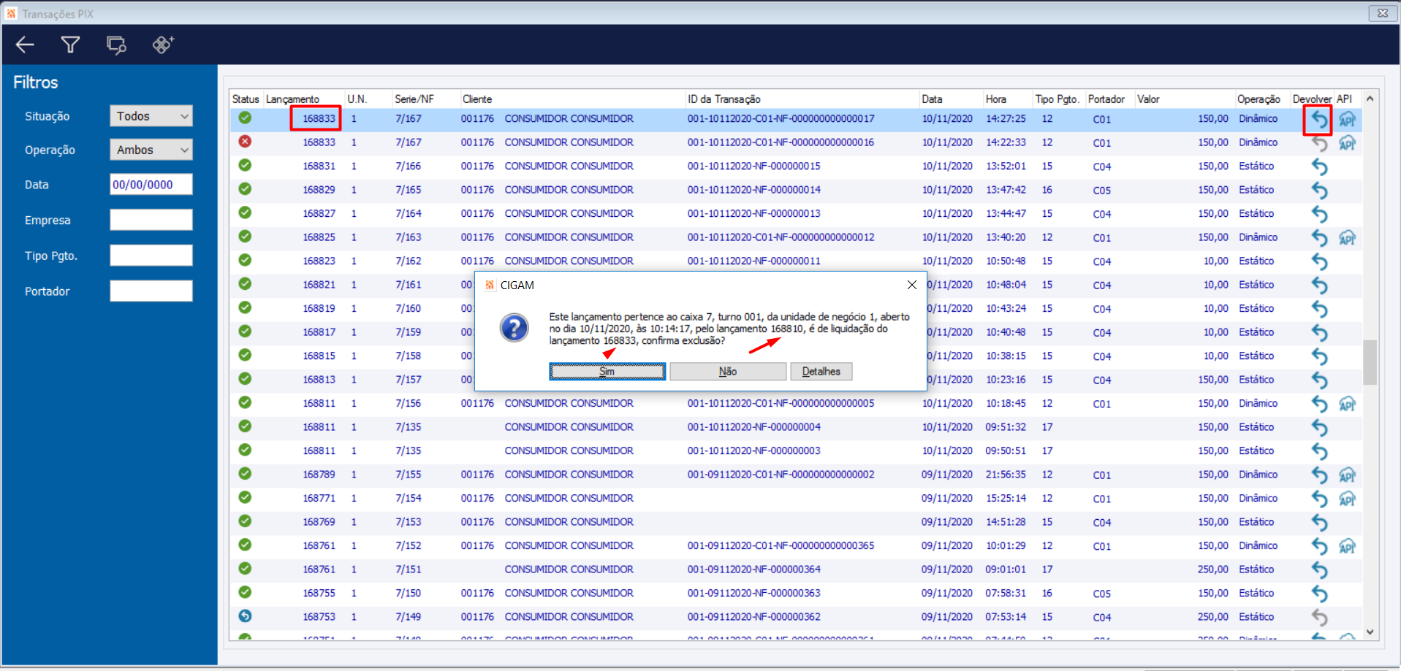Viewport: 1401px width, 671px height.
Task: Click the Portador column header
Action: coord(1106,99)
